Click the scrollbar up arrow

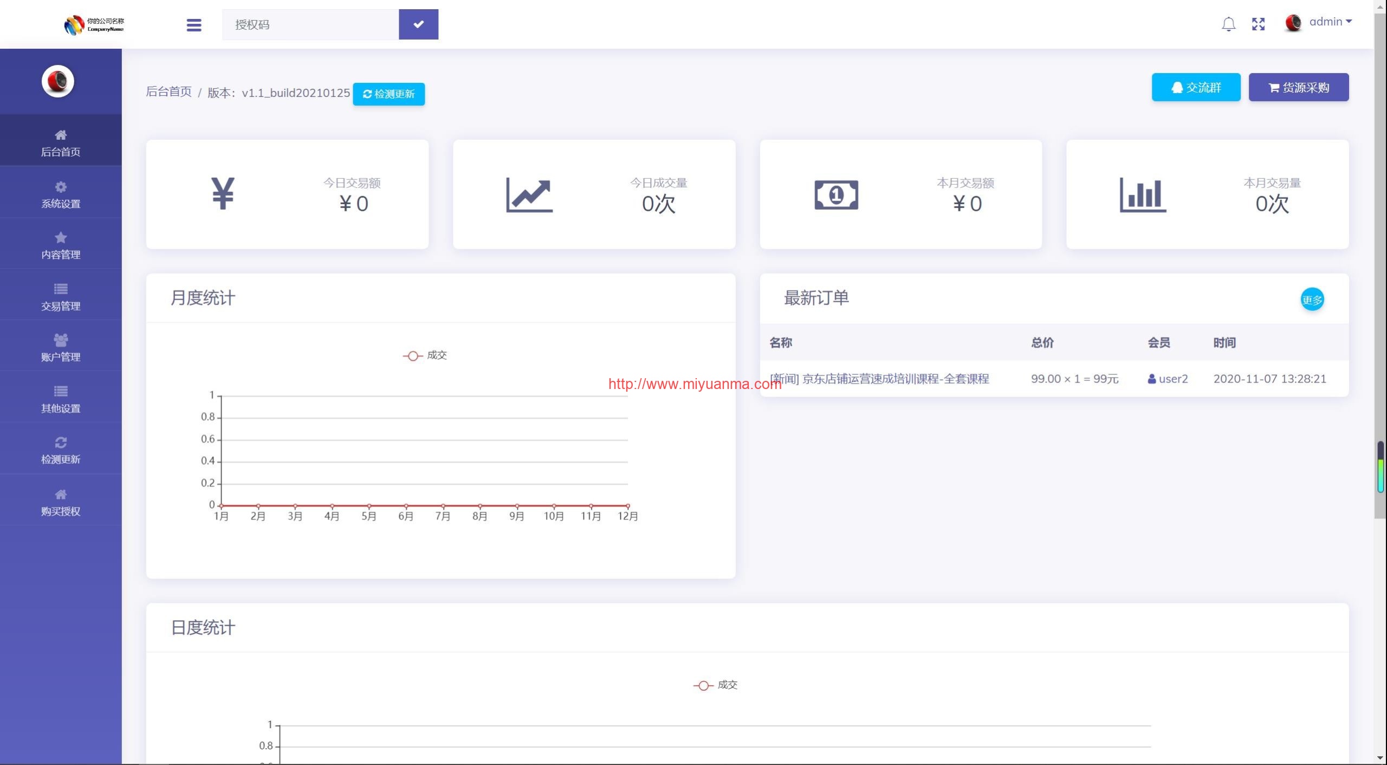coord(1380,6)
